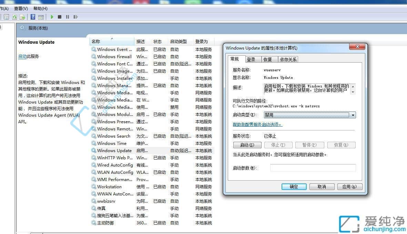
Task: Click the Services (Local) search icon in header
Action: [23, 28]
